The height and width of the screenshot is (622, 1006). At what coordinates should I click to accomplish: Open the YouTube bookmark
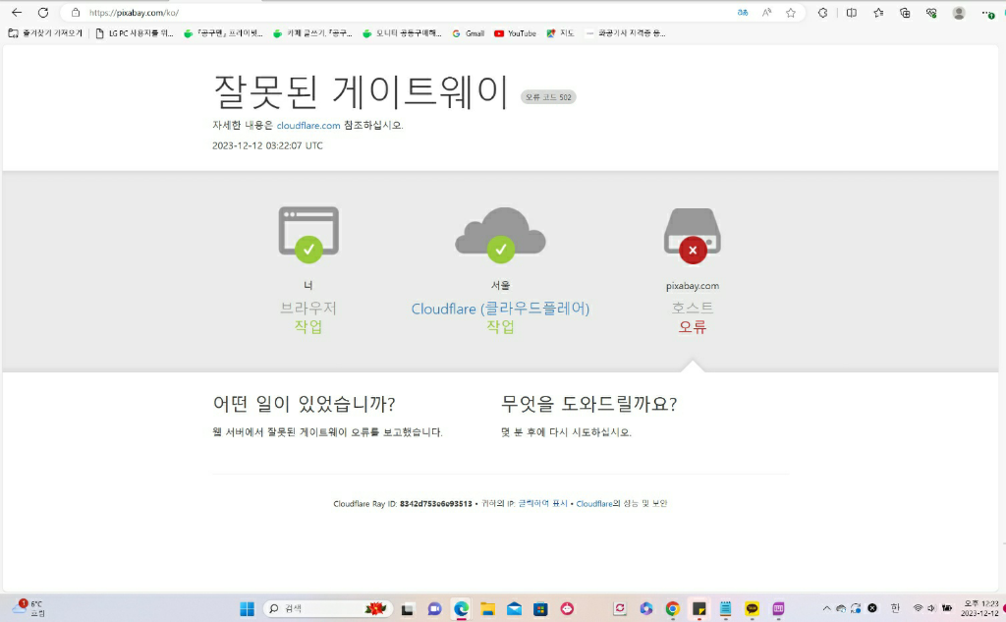[x=515, y=33]
